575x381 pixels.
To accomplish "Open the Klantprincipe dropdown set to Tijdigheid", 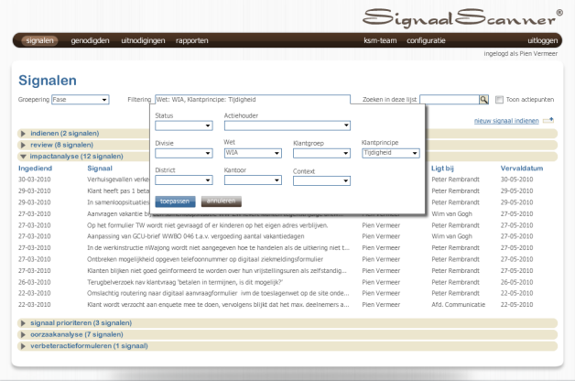I will (x=391, y=153).
